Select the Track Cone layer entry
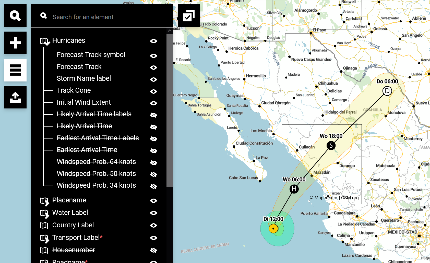This screenshot has height=263, width=430. 74,90
